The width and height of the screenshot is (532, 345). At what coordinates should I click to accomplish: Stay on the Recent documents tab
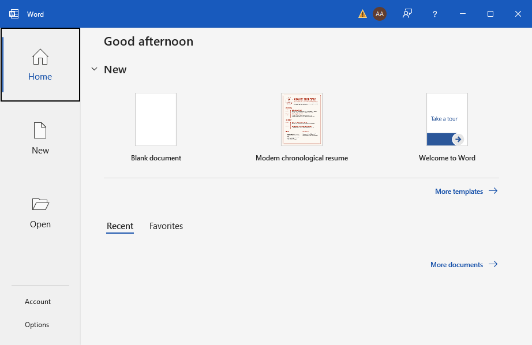119,226
